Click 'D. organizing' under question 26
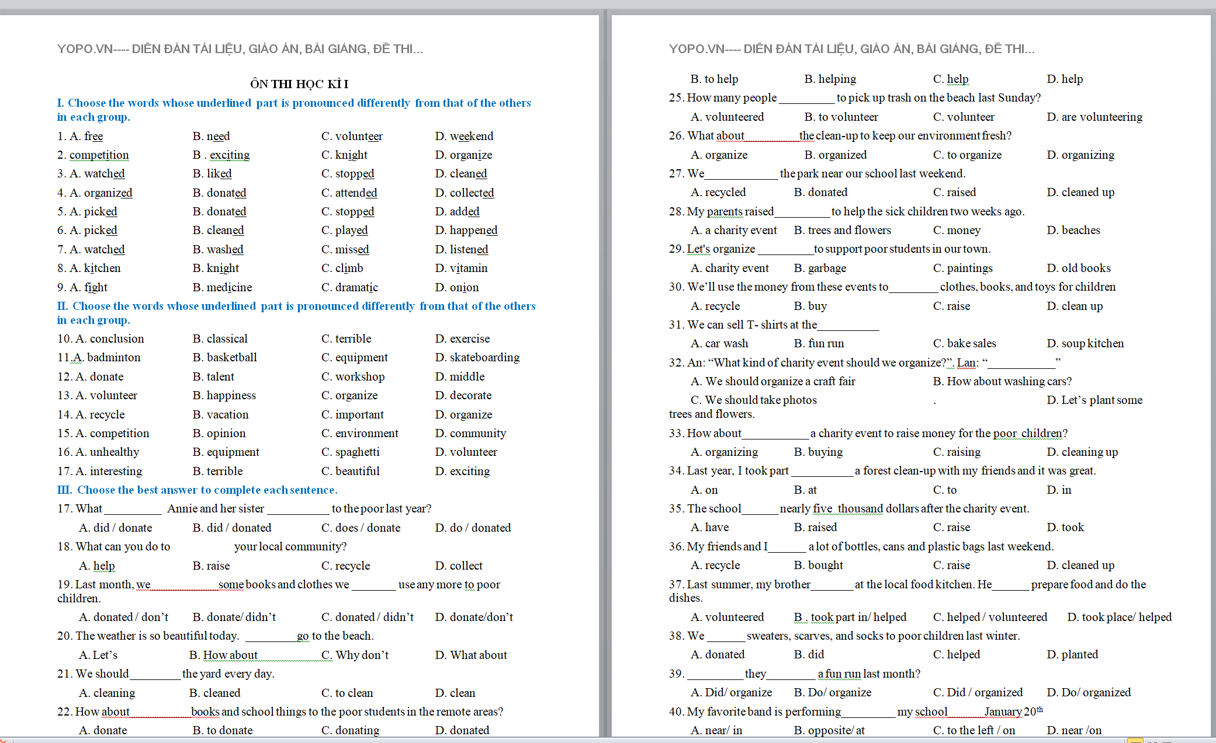The height and width of the screenshot is (743, 1216). (1080, 155)
